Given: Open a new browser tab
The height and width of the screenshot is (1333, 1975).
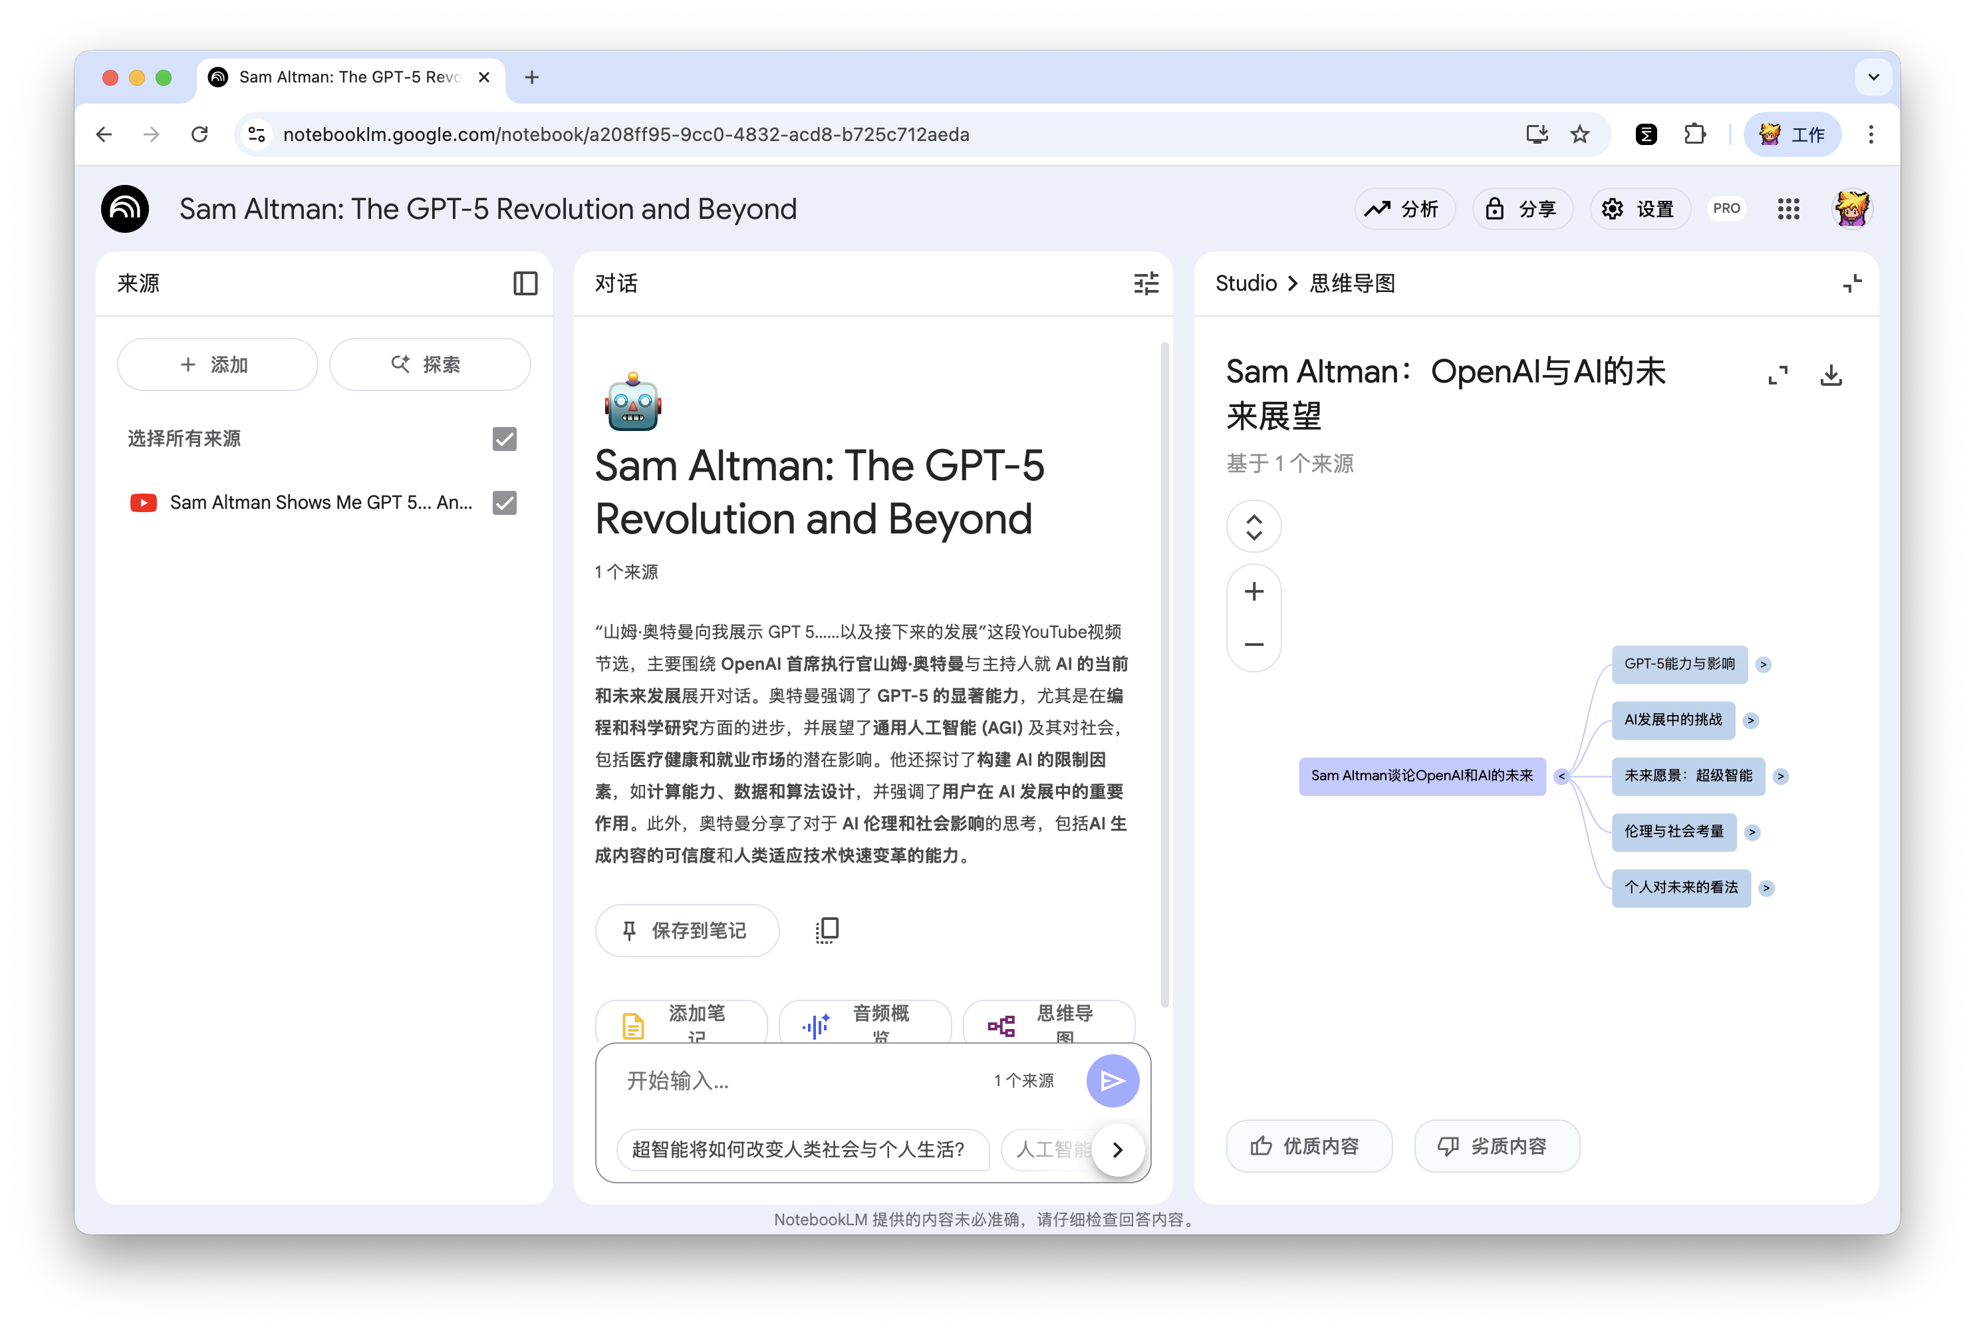Looking at the screenshot, I should click(532, 77).
